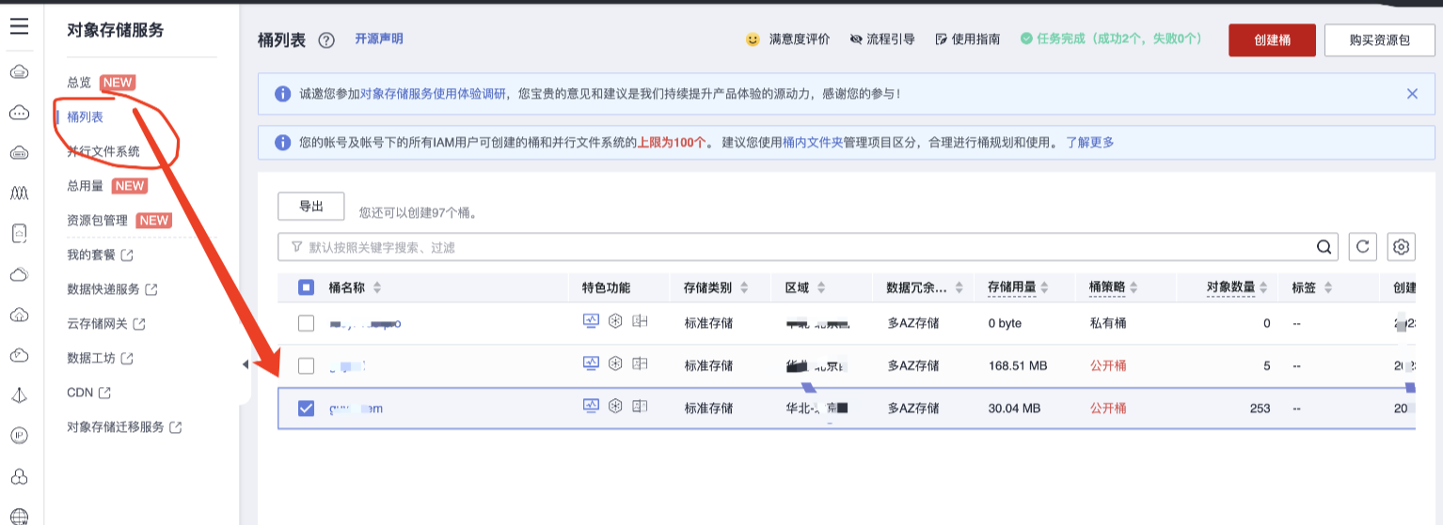
Task: Check the first bucket row checkbox
Action: click(306, 323)
